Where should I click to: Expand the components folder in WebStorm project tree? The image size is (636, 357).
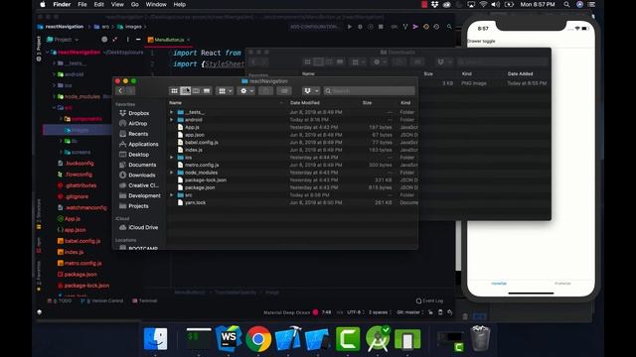[x=61, y=119]
